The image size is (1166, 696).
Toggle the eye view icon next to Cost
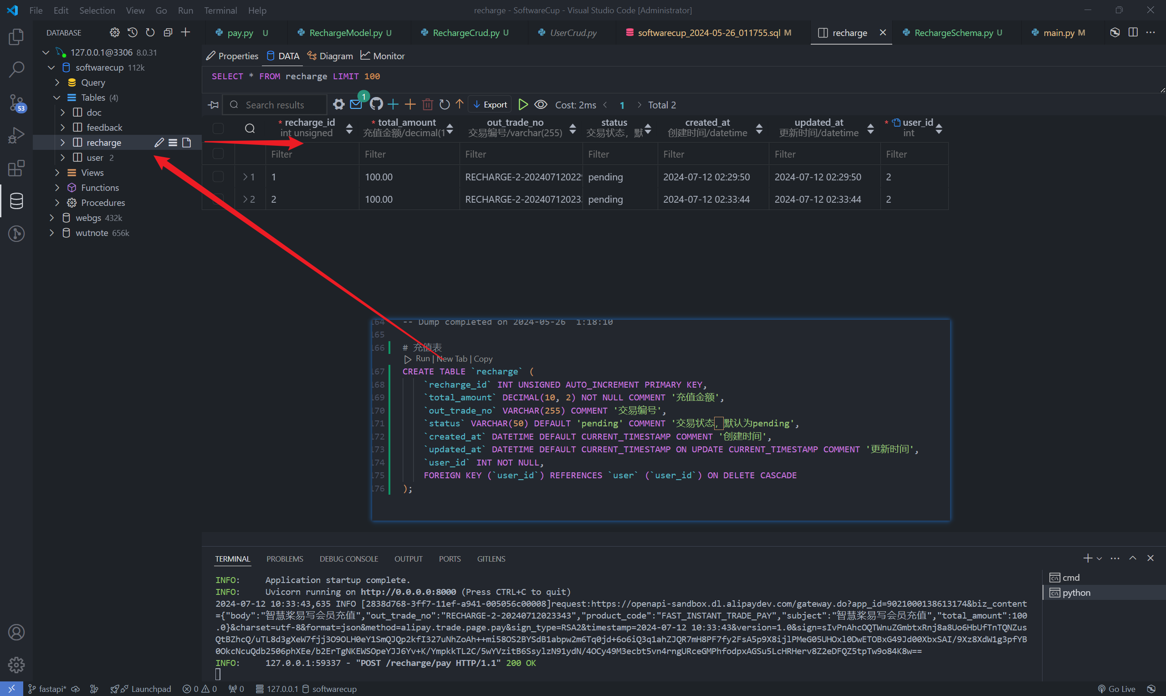(x=541, y=104)
